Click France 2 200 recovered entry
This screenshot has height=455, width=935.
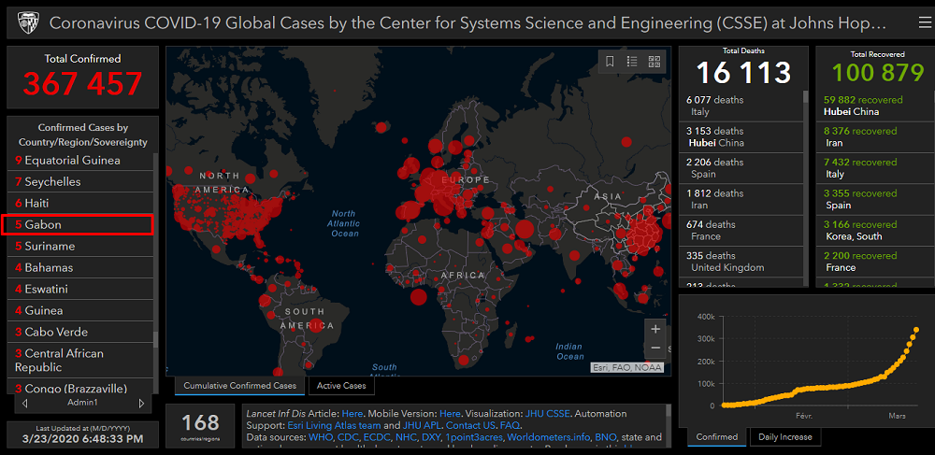click(x=875, y=262)
